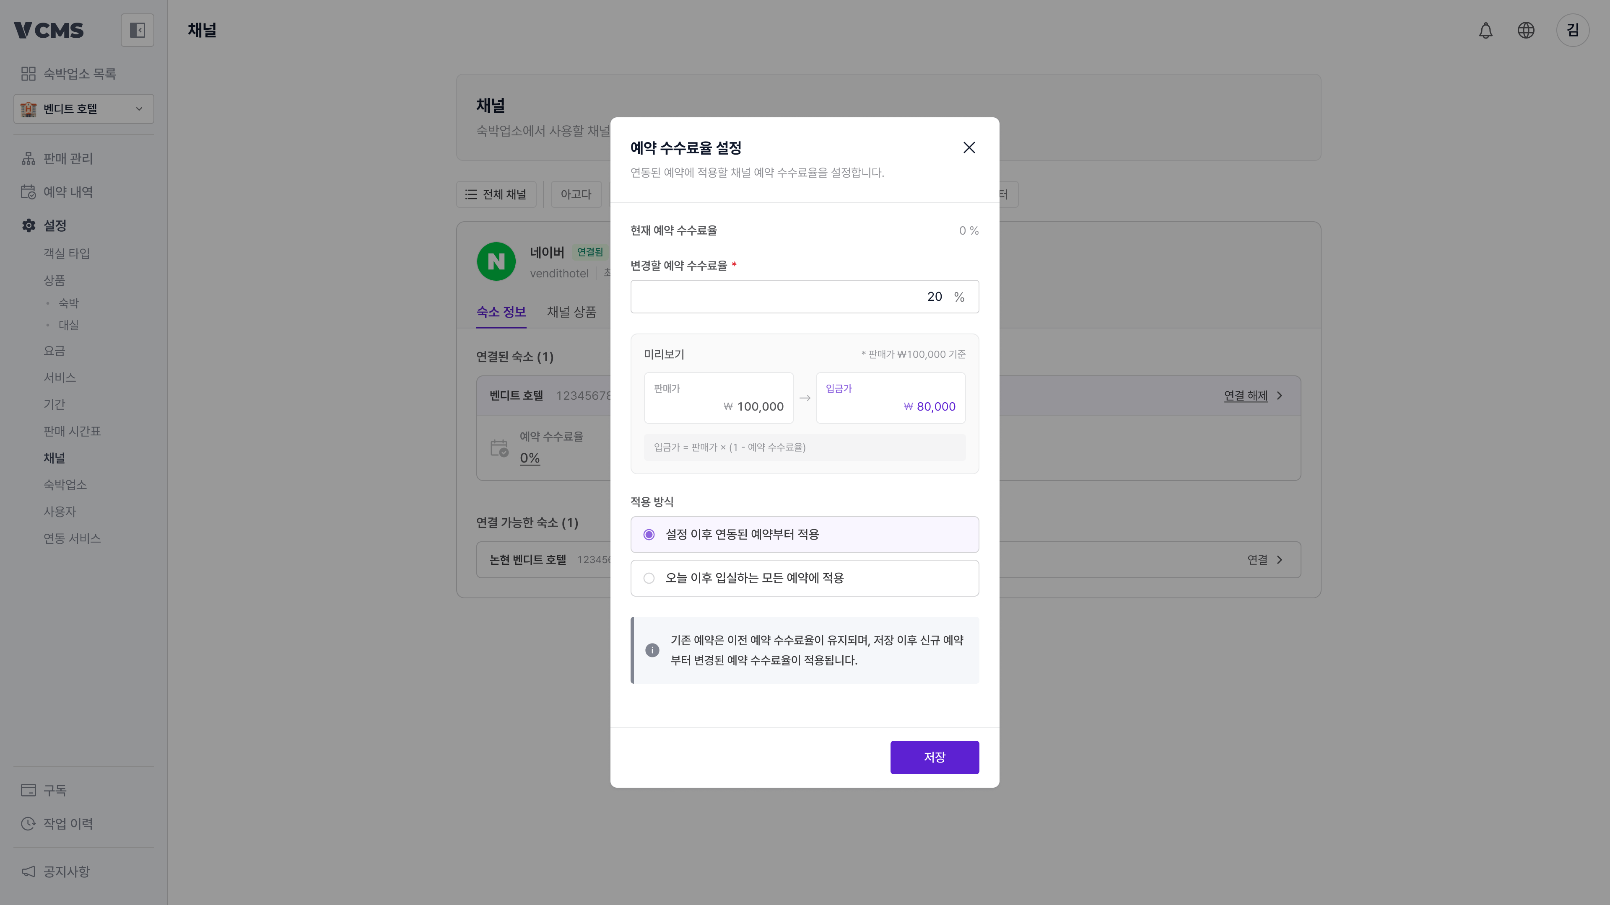
Task: Open 상품 settings menu
Action: click(55, 280)
